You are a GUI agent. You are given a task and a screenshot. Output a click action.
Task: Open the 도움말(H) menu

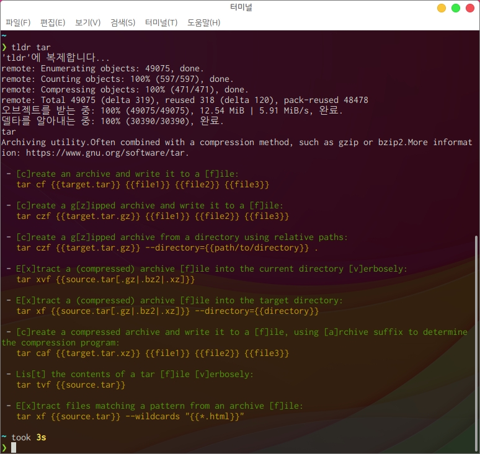pos(203,22)
